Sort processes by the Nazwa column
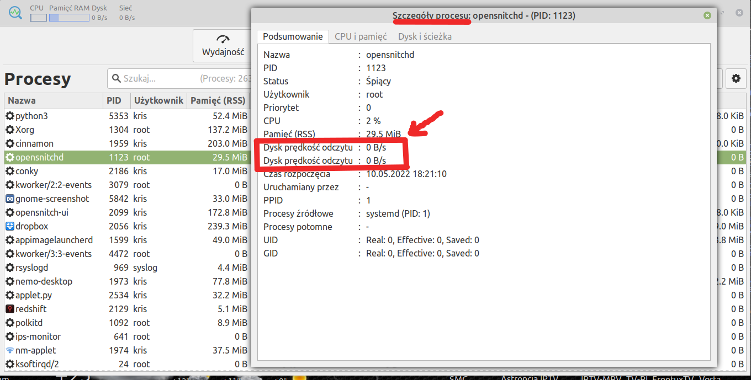Image resolution: width=751 pixels, height=380 pixels. click(54, 101)
